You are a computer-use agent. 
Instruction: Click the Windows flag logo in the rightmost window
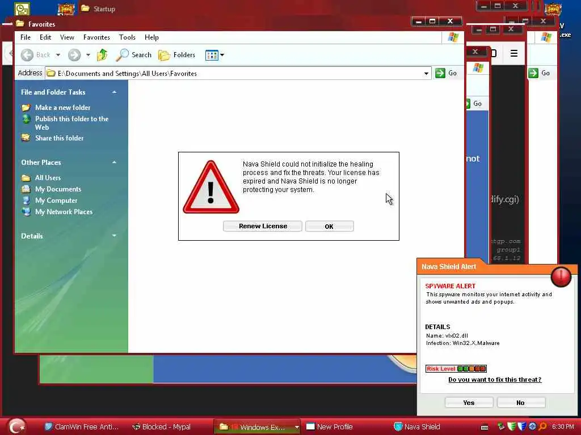[546, 37]
